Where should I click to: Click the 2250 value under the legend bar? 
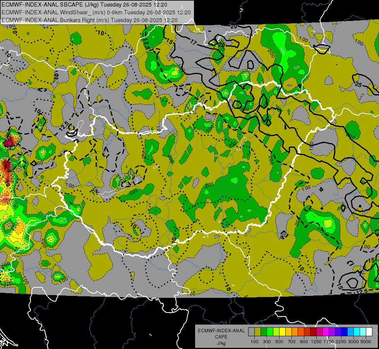tap(341, 342)
